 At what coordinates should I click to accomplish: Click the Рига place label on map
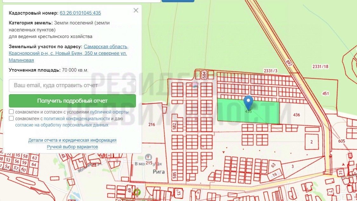(159, 172)
